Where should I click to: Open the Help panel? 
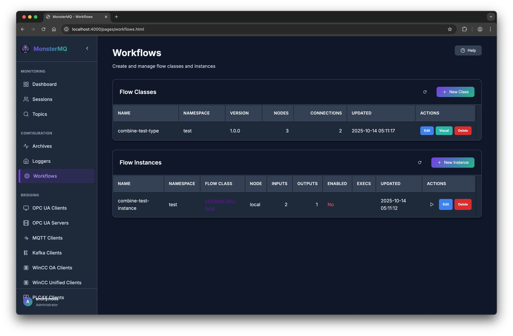point(468,50)
